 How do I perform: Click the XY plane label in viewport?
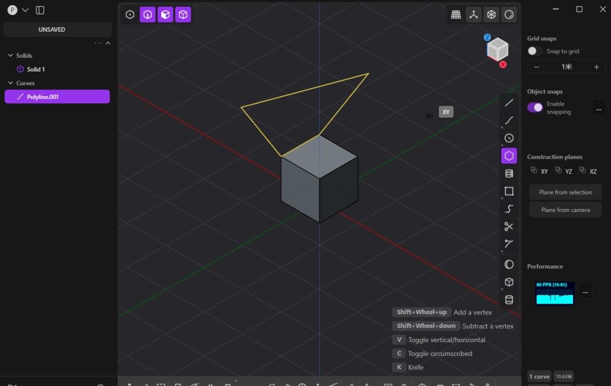[x=446, y=112]
